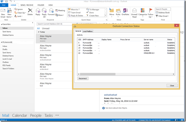The width and height of the screenshot is (186, 122).
Task: Collapse the Favorites group
Action: click(1, 24)
